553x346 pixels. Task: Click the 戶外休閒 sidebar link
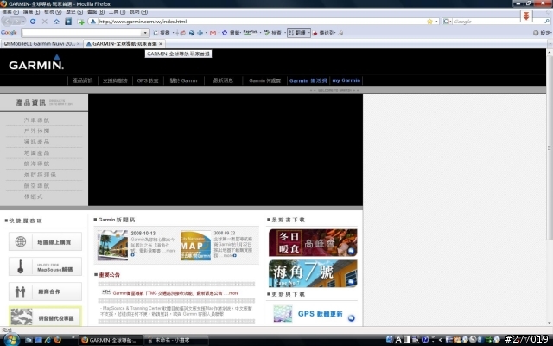[x=36, y=131]
